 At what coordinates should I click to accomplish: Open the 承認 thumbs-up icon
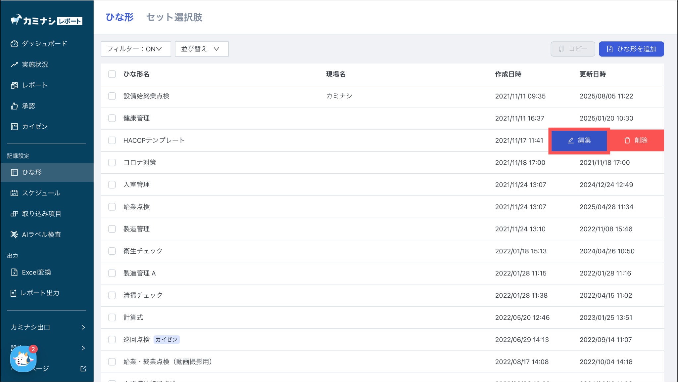click(x=14, y=106)
